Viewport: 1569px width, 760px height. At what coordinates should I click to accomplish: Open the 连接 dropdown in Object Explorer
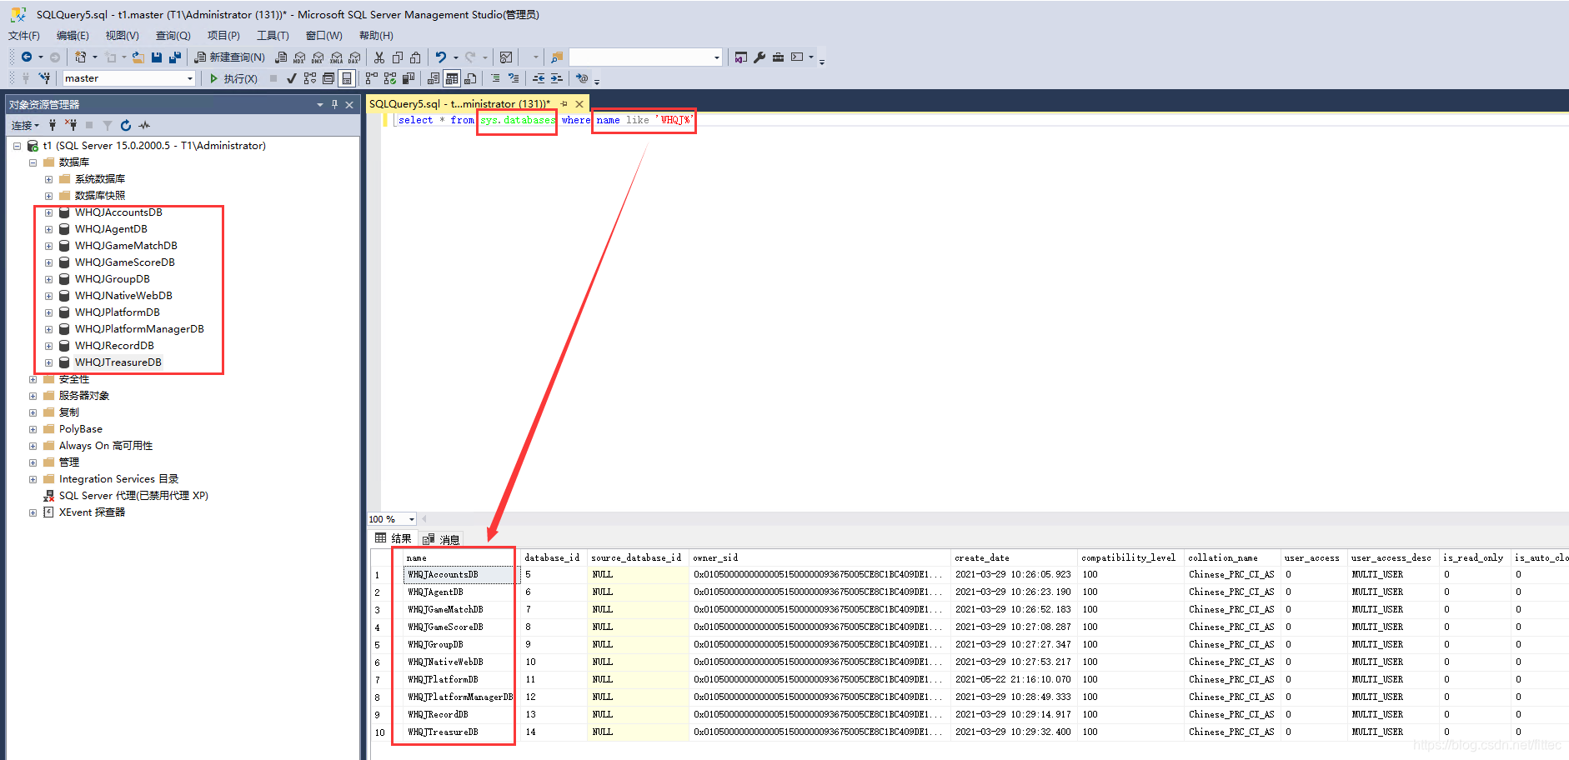pos(25,125)
